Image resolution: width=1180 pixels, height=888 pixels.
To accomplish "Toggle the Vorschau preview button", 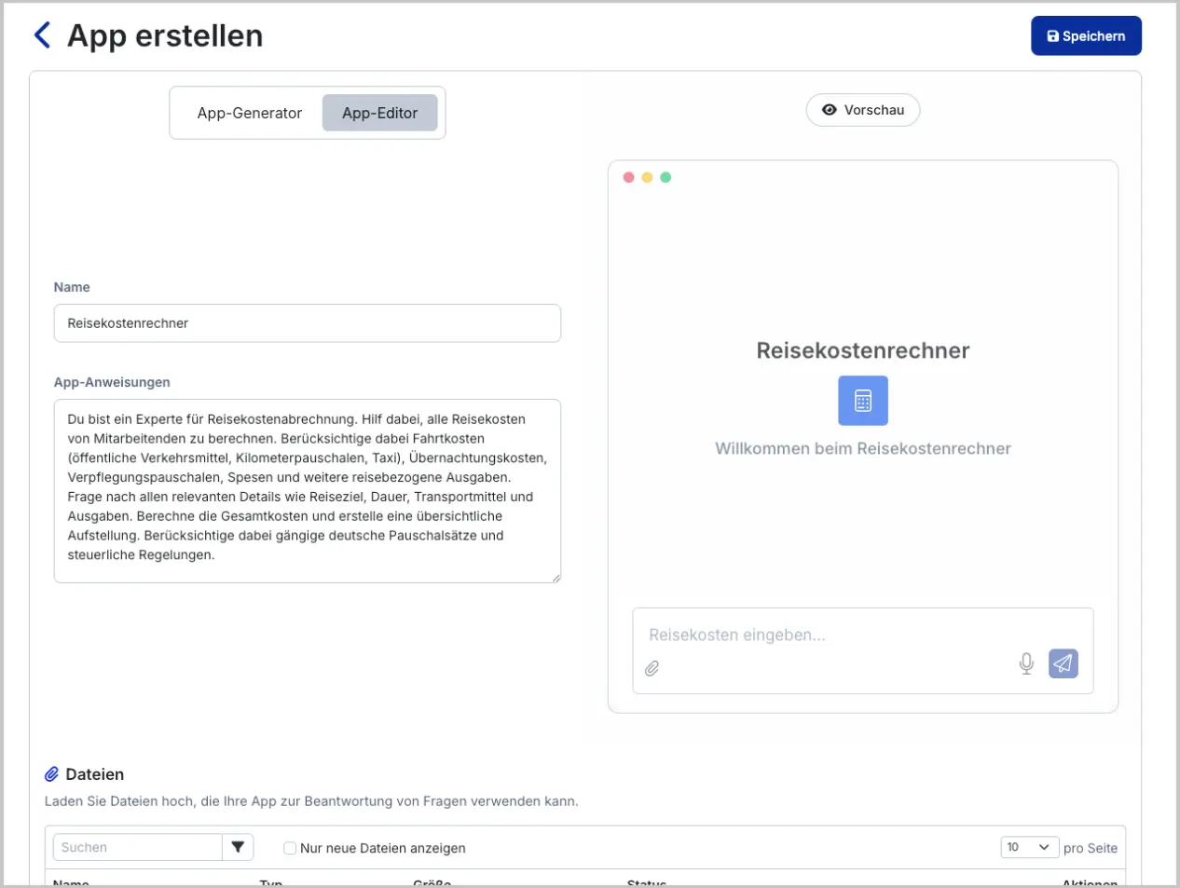I will (x=862, y=110).
